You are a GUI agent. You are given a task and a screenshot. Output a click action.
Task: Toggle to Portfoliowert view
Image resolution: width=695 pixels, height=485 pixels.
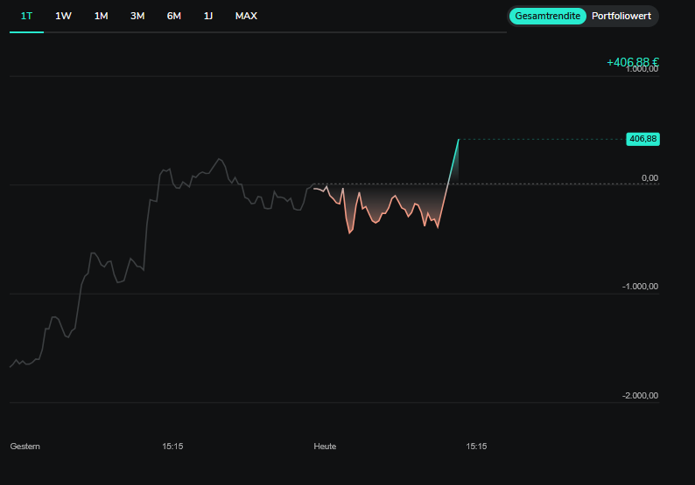pyautogui.click(x=621, y=16)
